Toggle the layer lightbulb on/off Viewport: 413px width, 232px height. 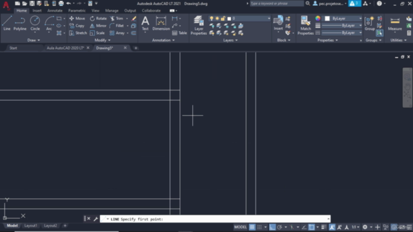(x=211, y=19)
